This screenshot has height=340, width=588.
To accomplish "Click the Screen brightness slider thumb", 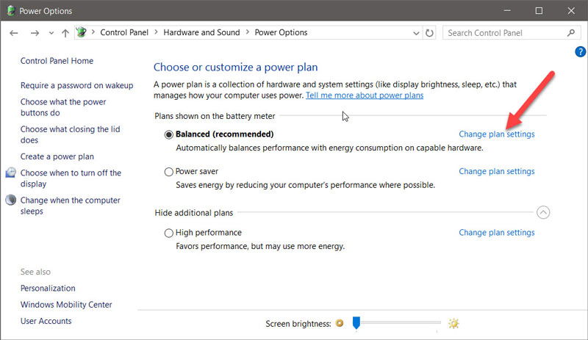I will tap(356, 323).
